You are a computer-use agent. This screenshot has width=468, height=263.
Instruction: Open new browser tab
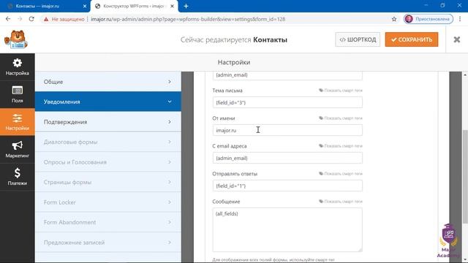point(186,6)
